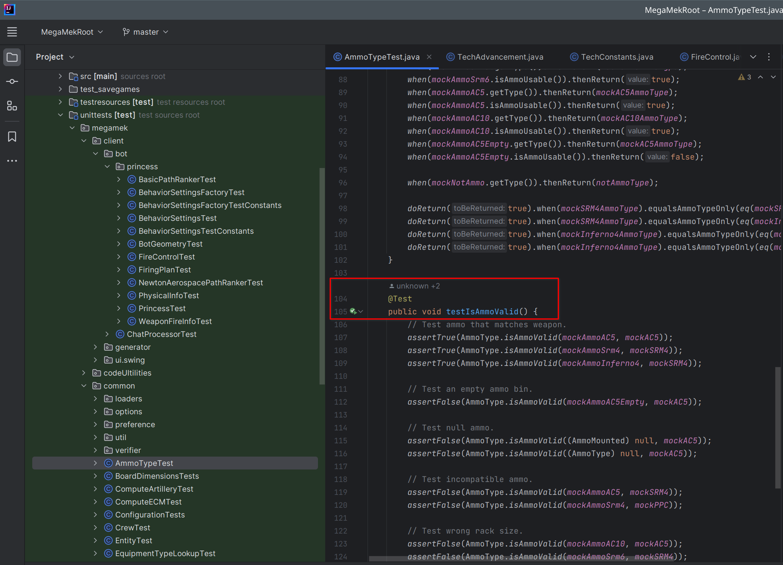783x565 pixels.
Task: Click the editor vertical scrollbar
Action: pos(777,427)
